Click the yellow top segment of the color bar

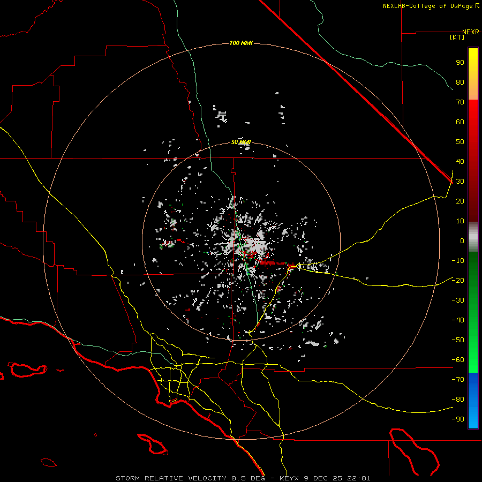point(473,74)
